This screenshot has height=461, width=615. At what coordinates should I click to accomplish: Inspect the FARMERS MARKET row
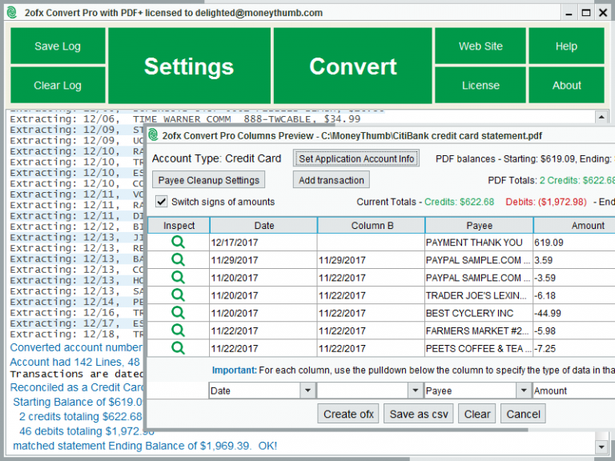tap(178, 331)
